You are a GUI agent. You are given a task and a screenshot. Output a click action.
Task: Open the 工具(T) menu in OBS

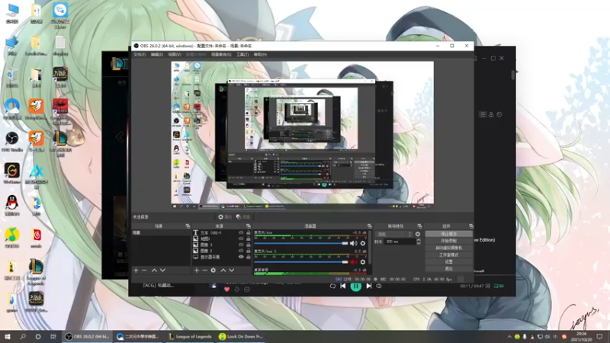pos(242,55)
